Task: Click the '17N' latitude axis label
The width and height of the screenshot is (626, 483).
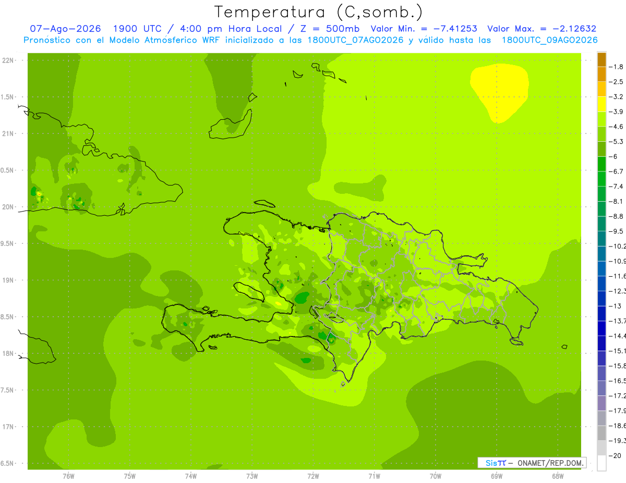Action: point(7,427)
